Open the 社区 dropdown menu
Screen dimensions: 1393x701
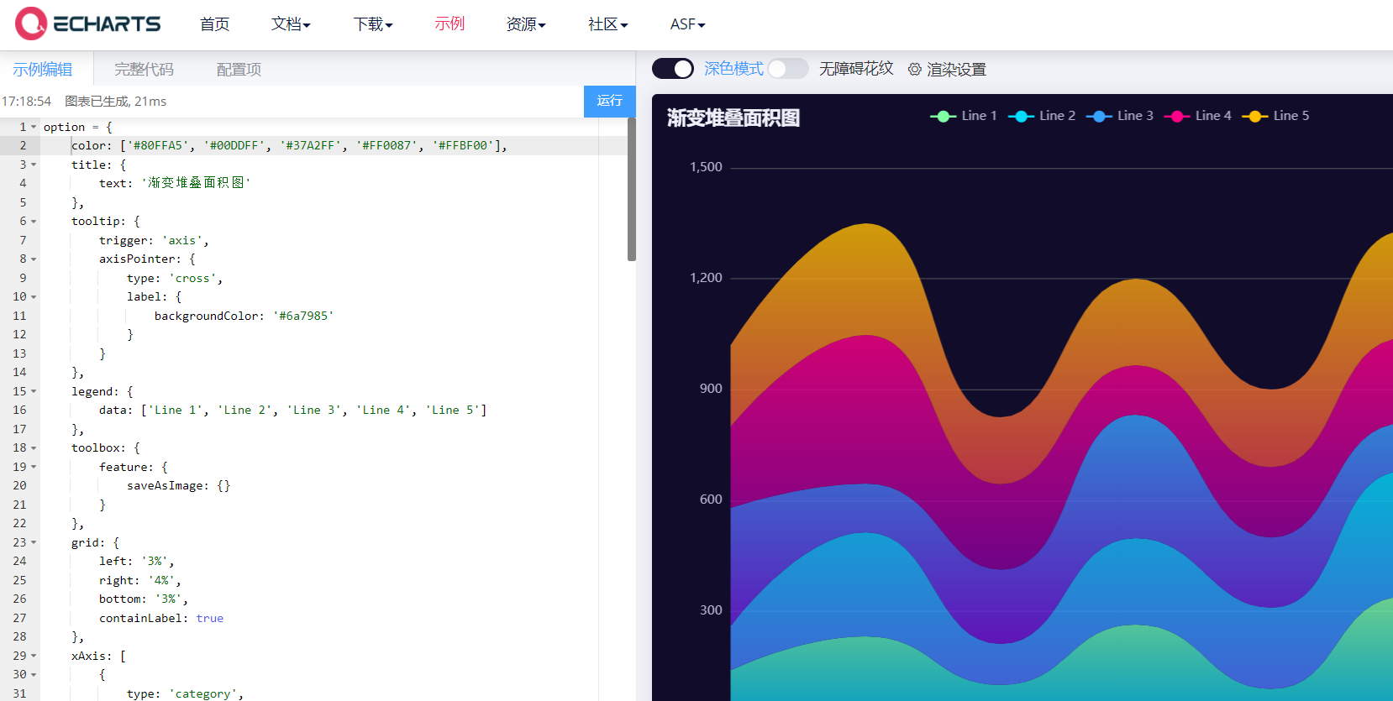click(608, 24)
